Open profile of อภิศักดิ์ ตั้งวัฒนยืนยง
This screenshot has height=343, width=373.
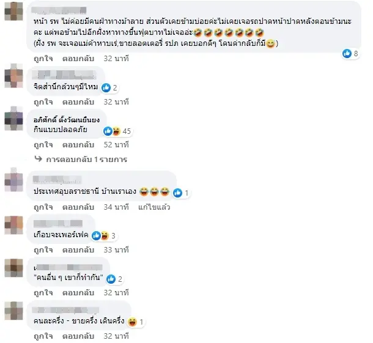(67, 120)
